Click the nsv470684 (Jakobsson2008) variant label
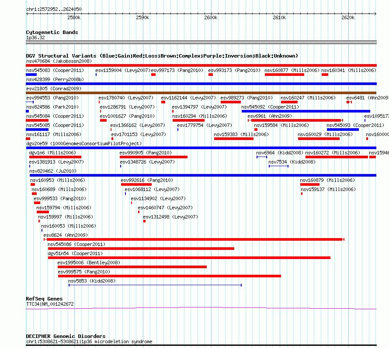This screenshot has width=389, height=348. [x=59, y=61]
